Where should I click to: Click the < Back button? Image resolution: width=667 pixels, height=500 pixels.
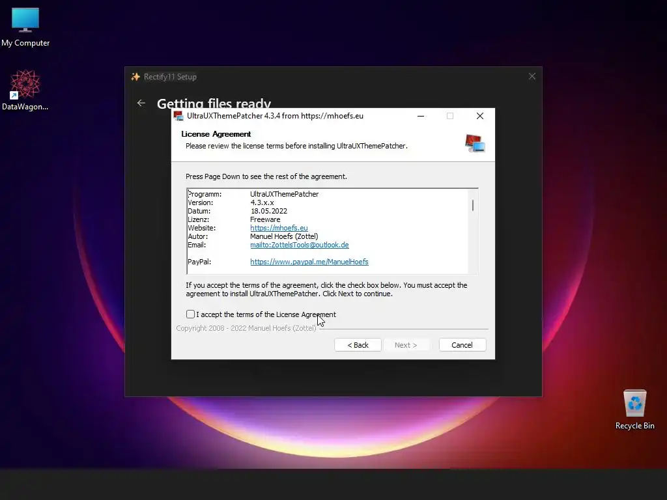point(358,345)
